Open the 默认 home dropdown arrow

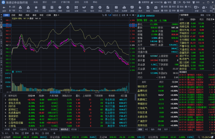point(206,7)
